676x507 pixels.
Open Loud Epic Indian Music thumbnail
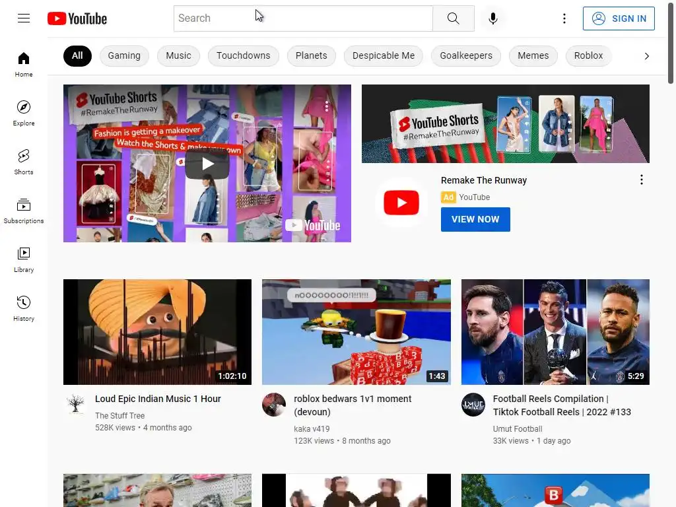pyautogui.click(x=157, y=332)
